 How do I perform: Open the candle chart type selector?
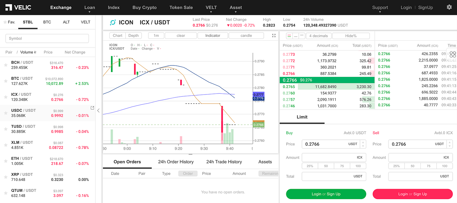(x=246, y=36)
